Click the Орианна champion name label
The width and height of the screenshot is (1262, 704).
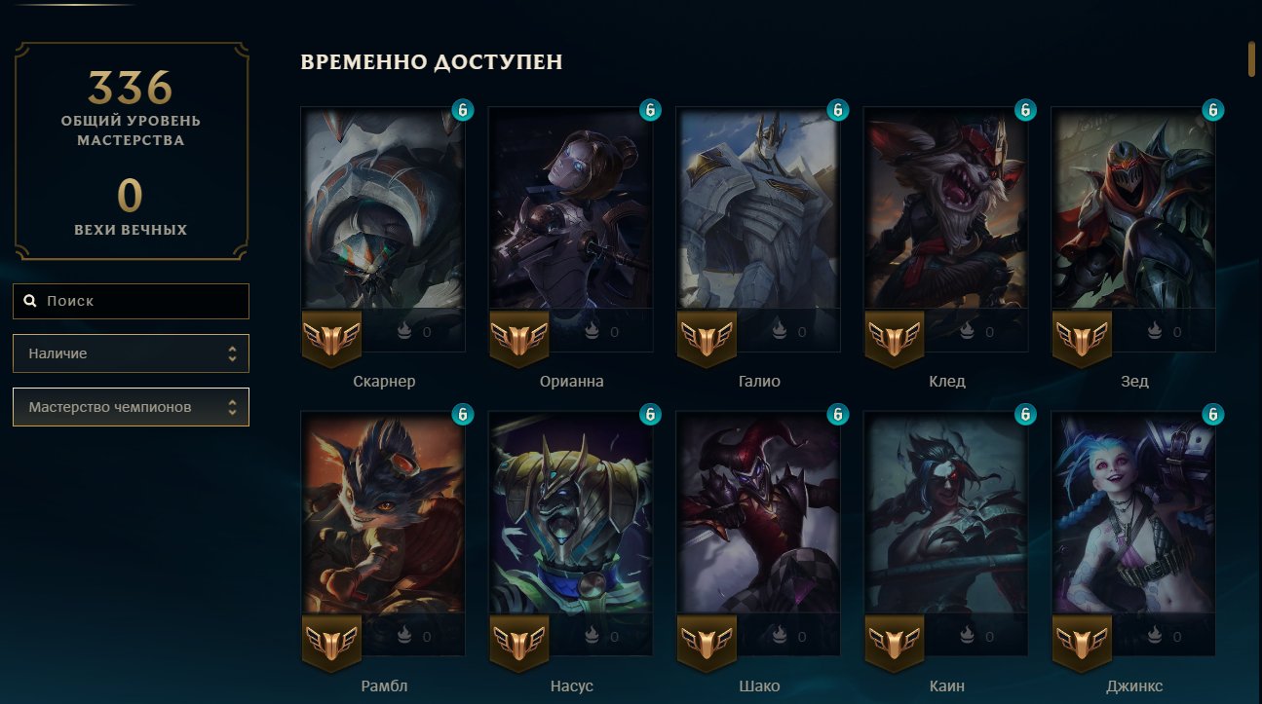click(571, 382)
